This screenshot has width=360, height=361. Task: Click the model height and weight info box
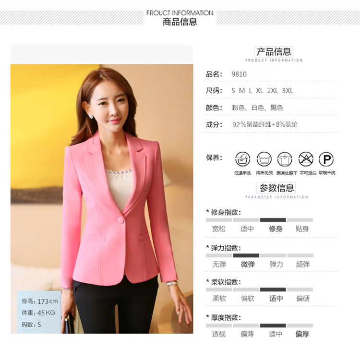click(x=39, y=312)
